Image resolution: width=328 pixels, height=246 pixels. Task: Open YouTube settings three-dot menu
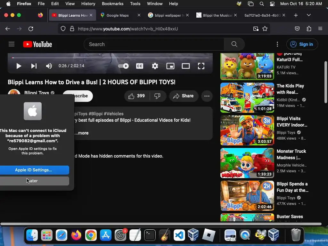click(277, 44)
